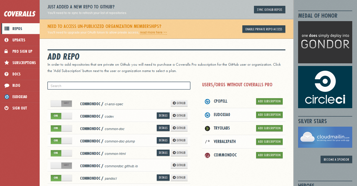
Task: Click the VERBALXPATH organization avatar
Action: click(207, 142)
